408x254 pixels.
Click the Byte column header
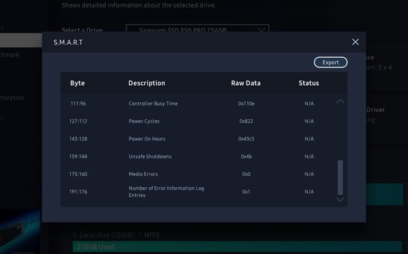[77, 83]
